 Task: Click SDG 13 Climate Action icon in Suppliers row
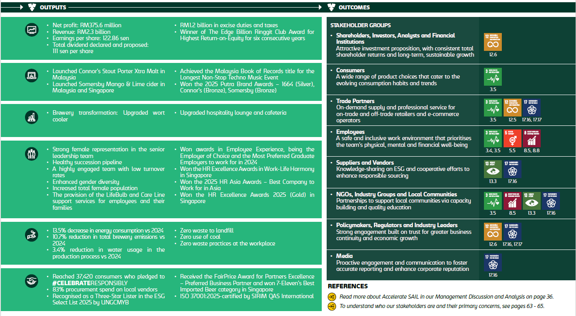coord(493,169)
